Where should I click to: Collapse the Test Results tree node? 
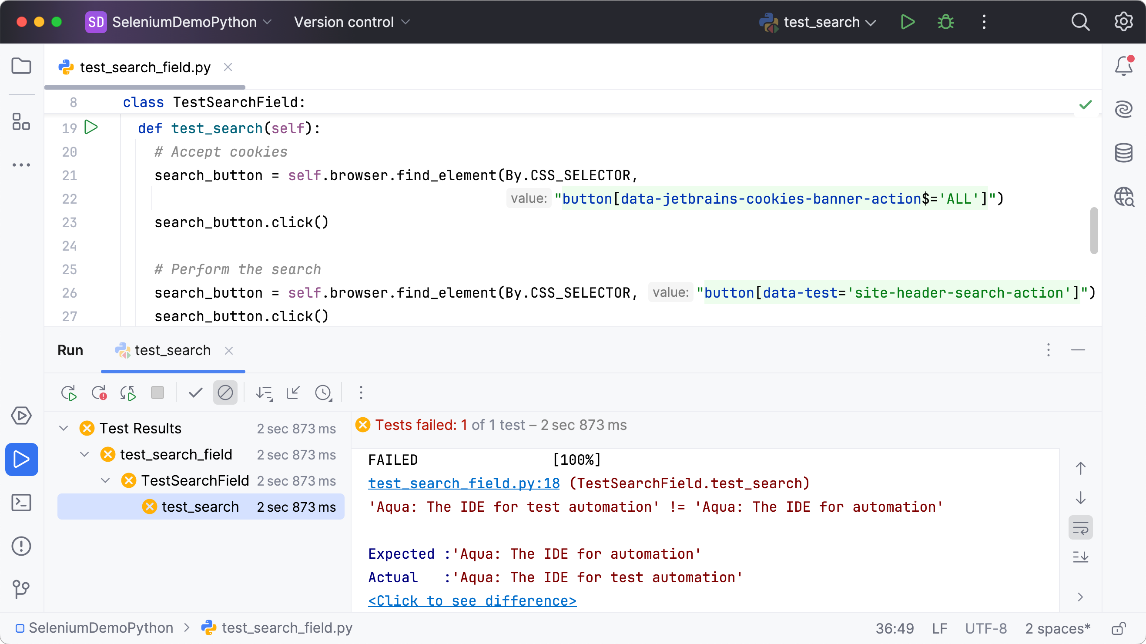(x=64, y=429)
